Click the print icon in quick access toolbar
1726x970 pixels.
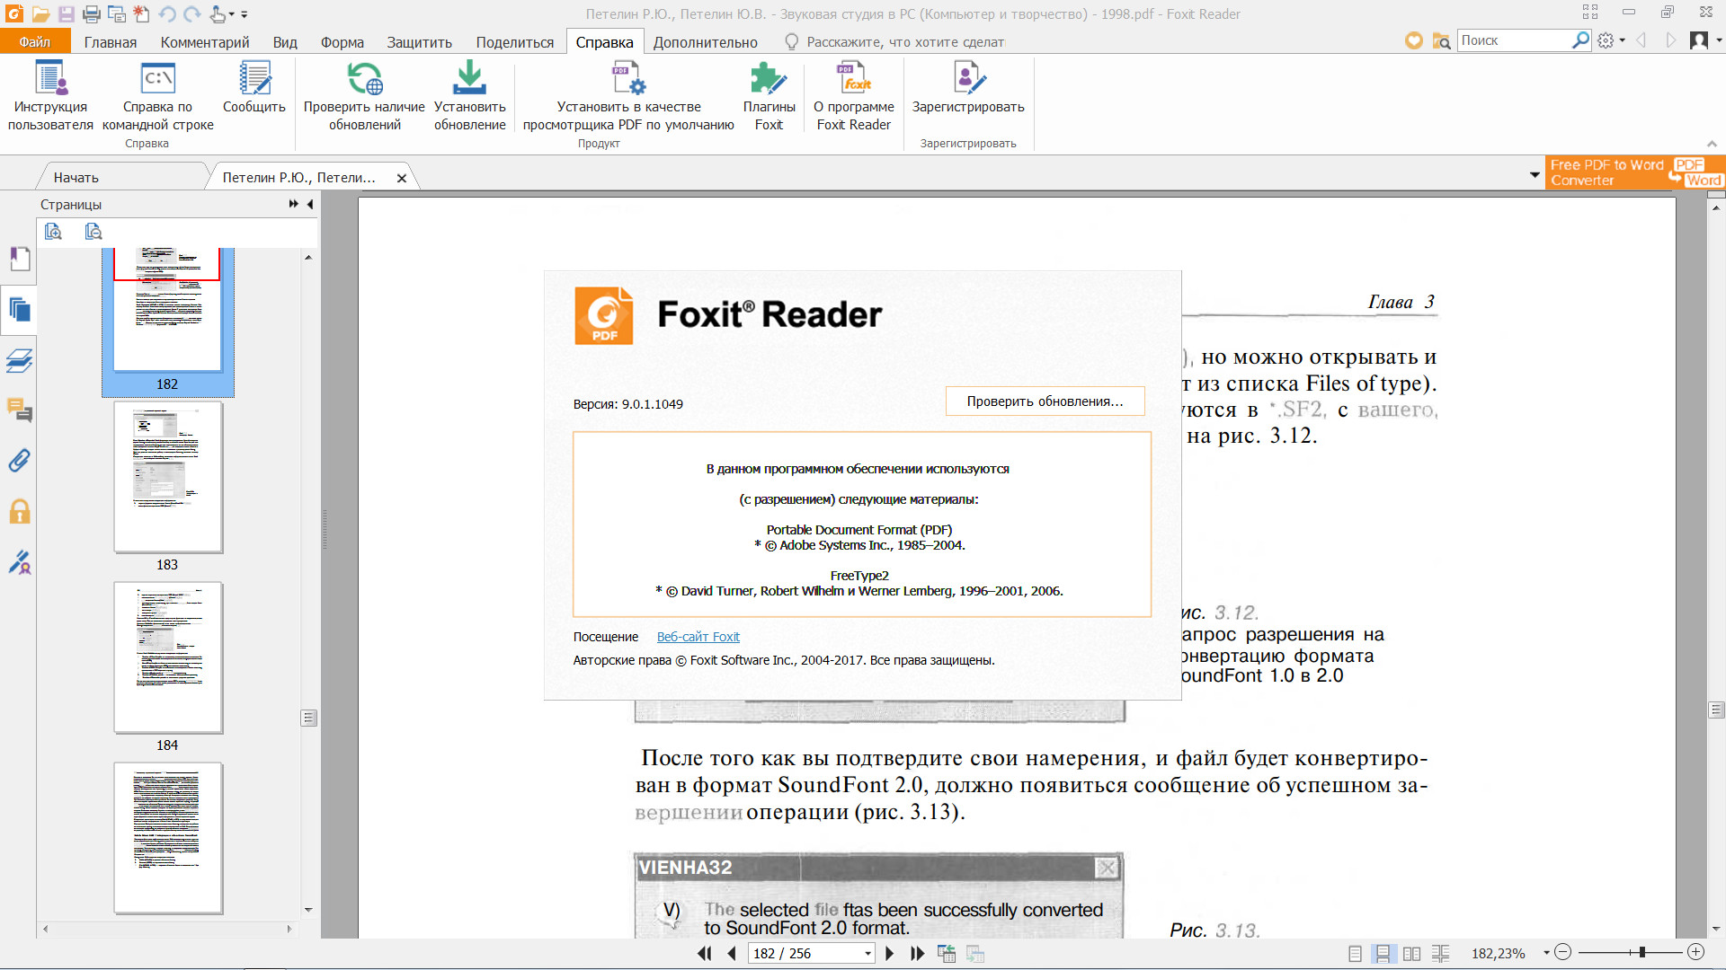click(x=91, y=14)
